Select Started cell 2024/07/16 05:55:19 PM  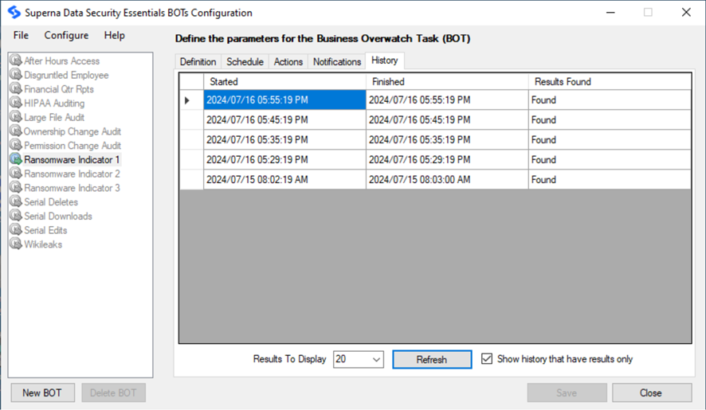pos(284,100)
